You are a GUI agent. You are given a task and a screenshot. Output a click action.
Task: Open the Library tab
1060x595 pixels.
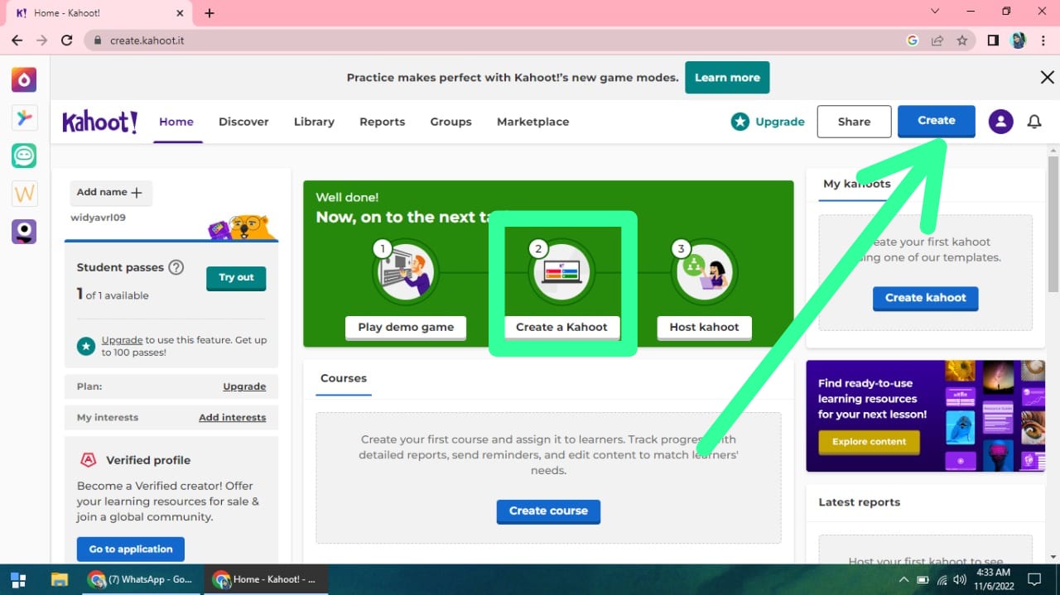point(314,122)
